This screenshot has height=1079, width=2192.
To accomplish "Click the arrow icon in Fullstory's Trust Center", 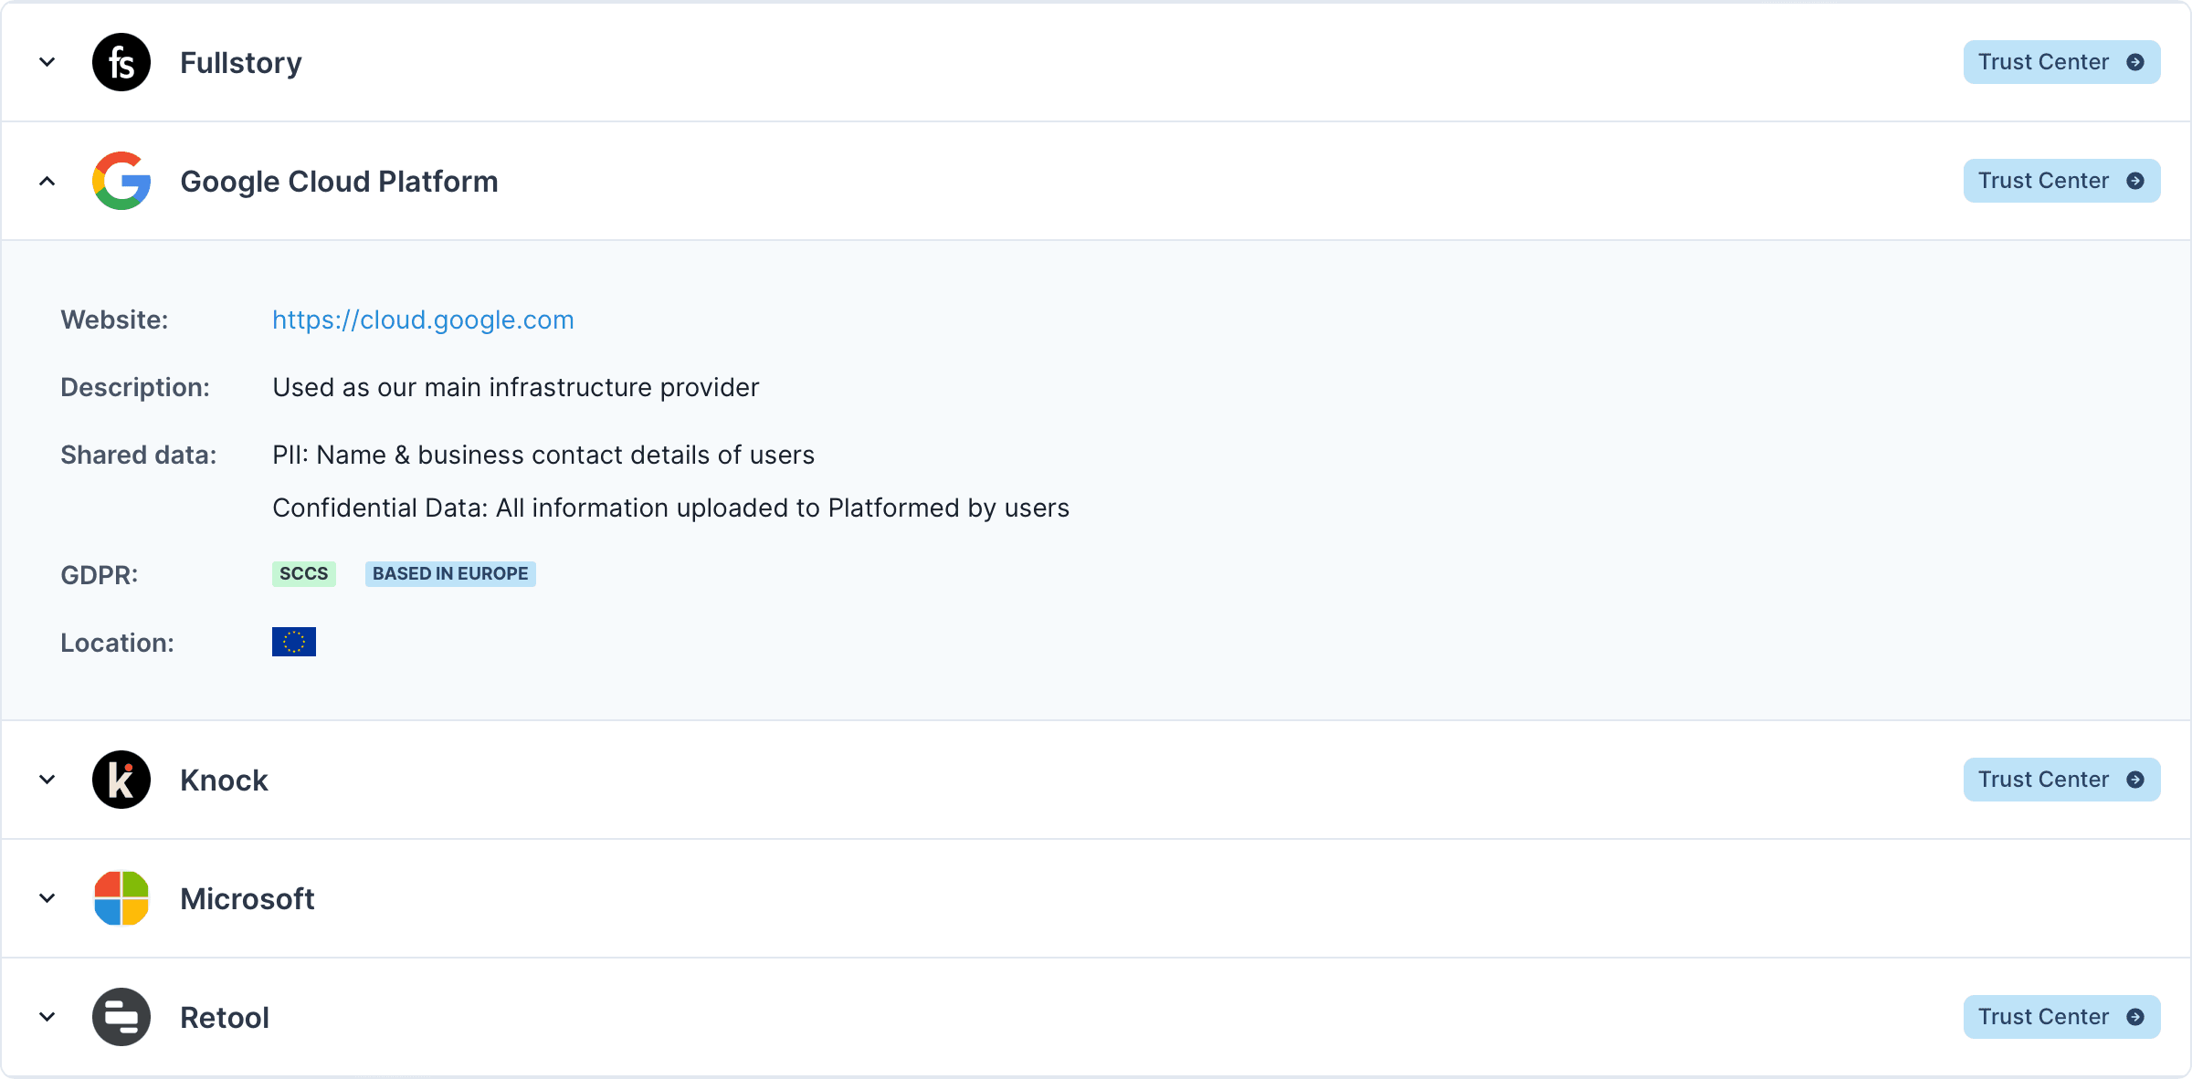I will (2135, 62).
